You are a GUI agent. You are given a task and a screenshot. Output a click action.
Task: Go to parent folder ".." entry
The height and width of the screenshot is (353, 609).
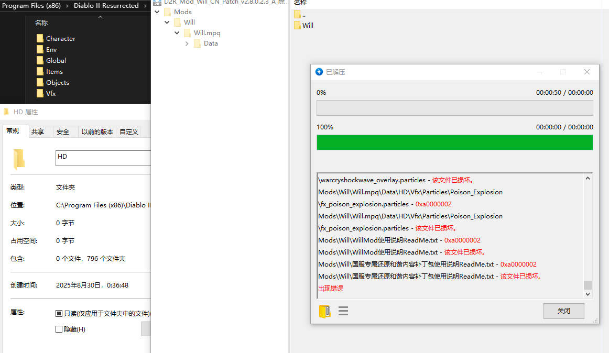click(303, 15)
